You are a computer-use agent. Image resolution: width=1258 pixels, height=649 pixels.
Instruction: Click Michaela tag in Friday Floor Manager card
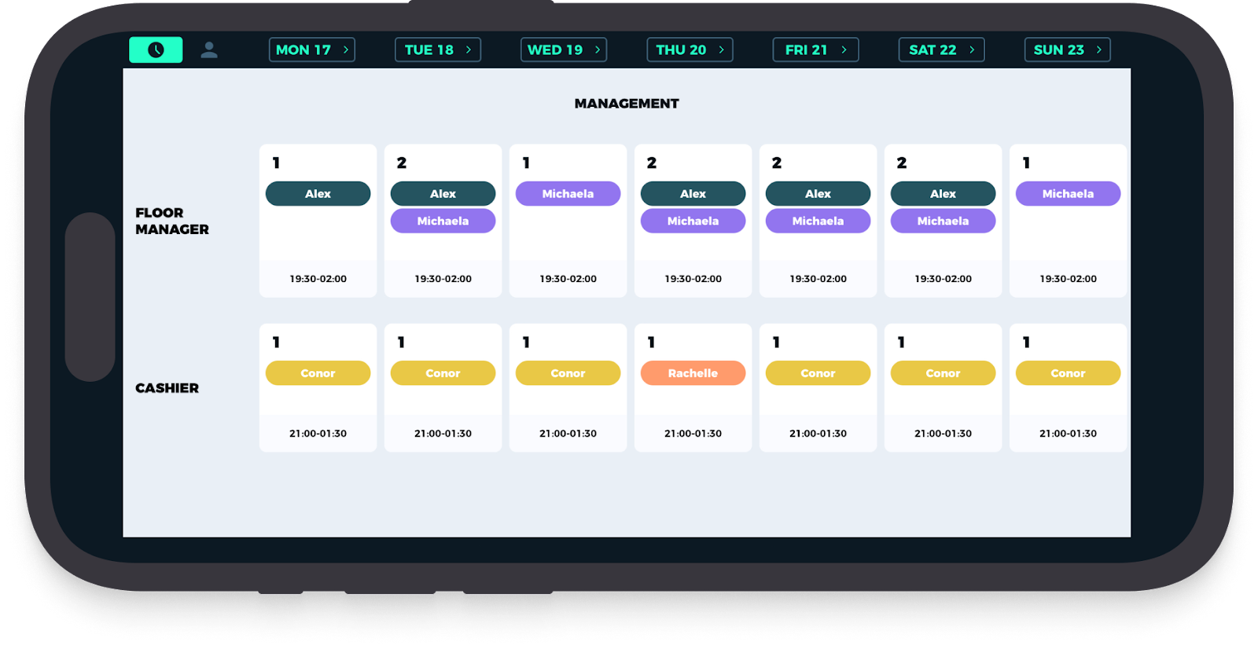818,221
